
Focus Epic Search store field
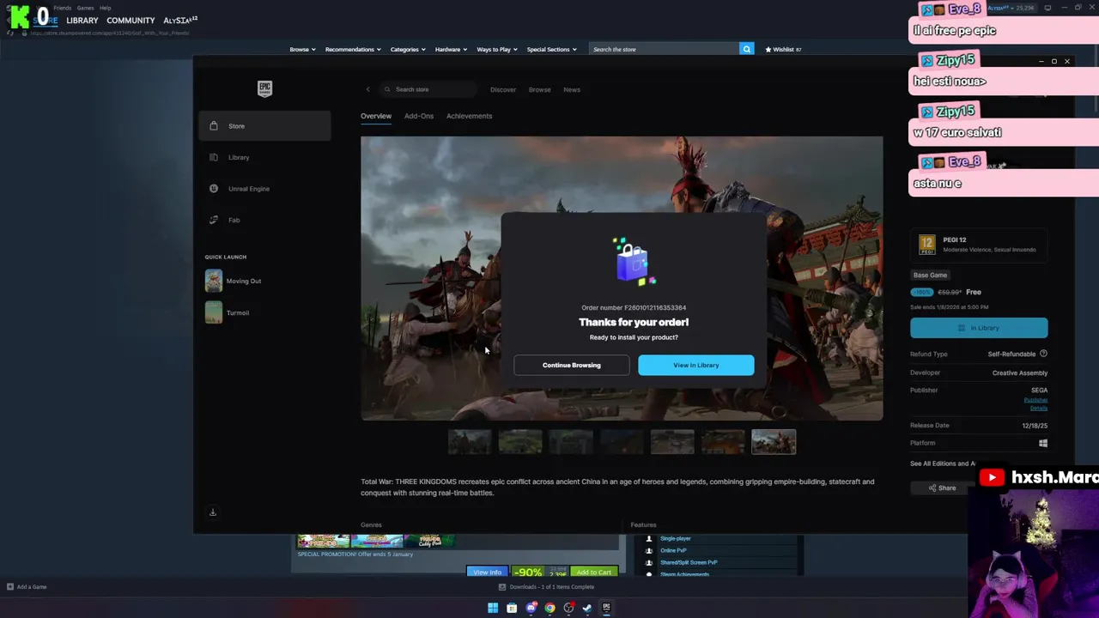tap(428, 89)
